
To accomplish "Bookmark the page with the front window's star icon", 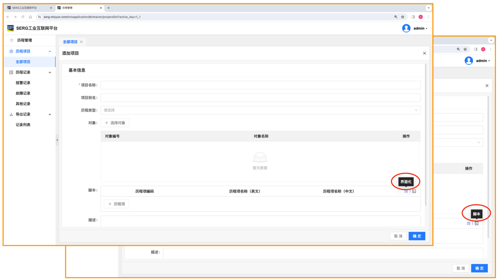I will coord(402,17).
